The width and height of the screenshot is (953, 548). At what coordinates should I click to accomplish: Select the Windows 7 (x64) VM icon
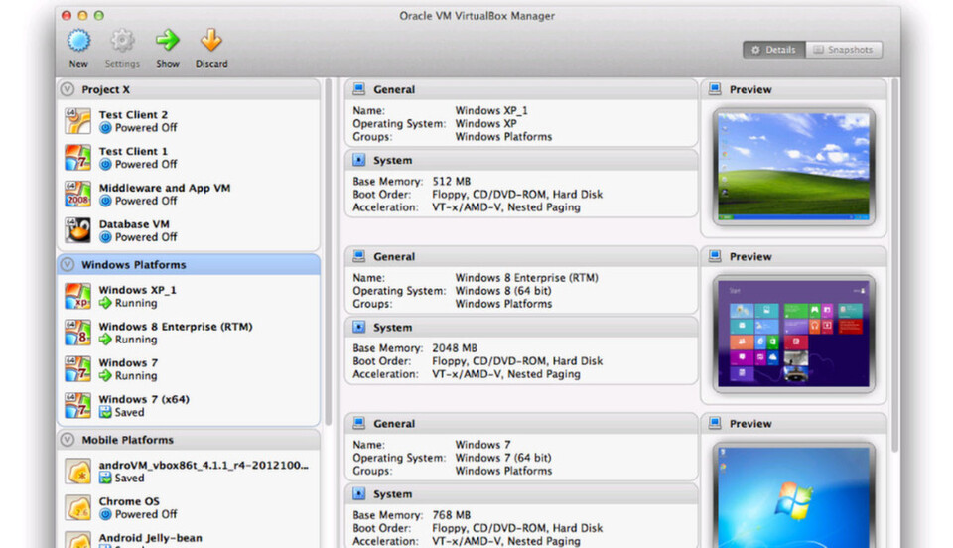(77, 405)
